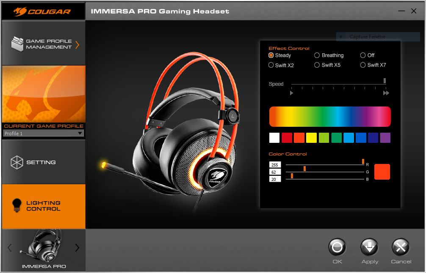The image size is (426, 273).
Task: Click the OK button label
Action: [x=337, y=262]
